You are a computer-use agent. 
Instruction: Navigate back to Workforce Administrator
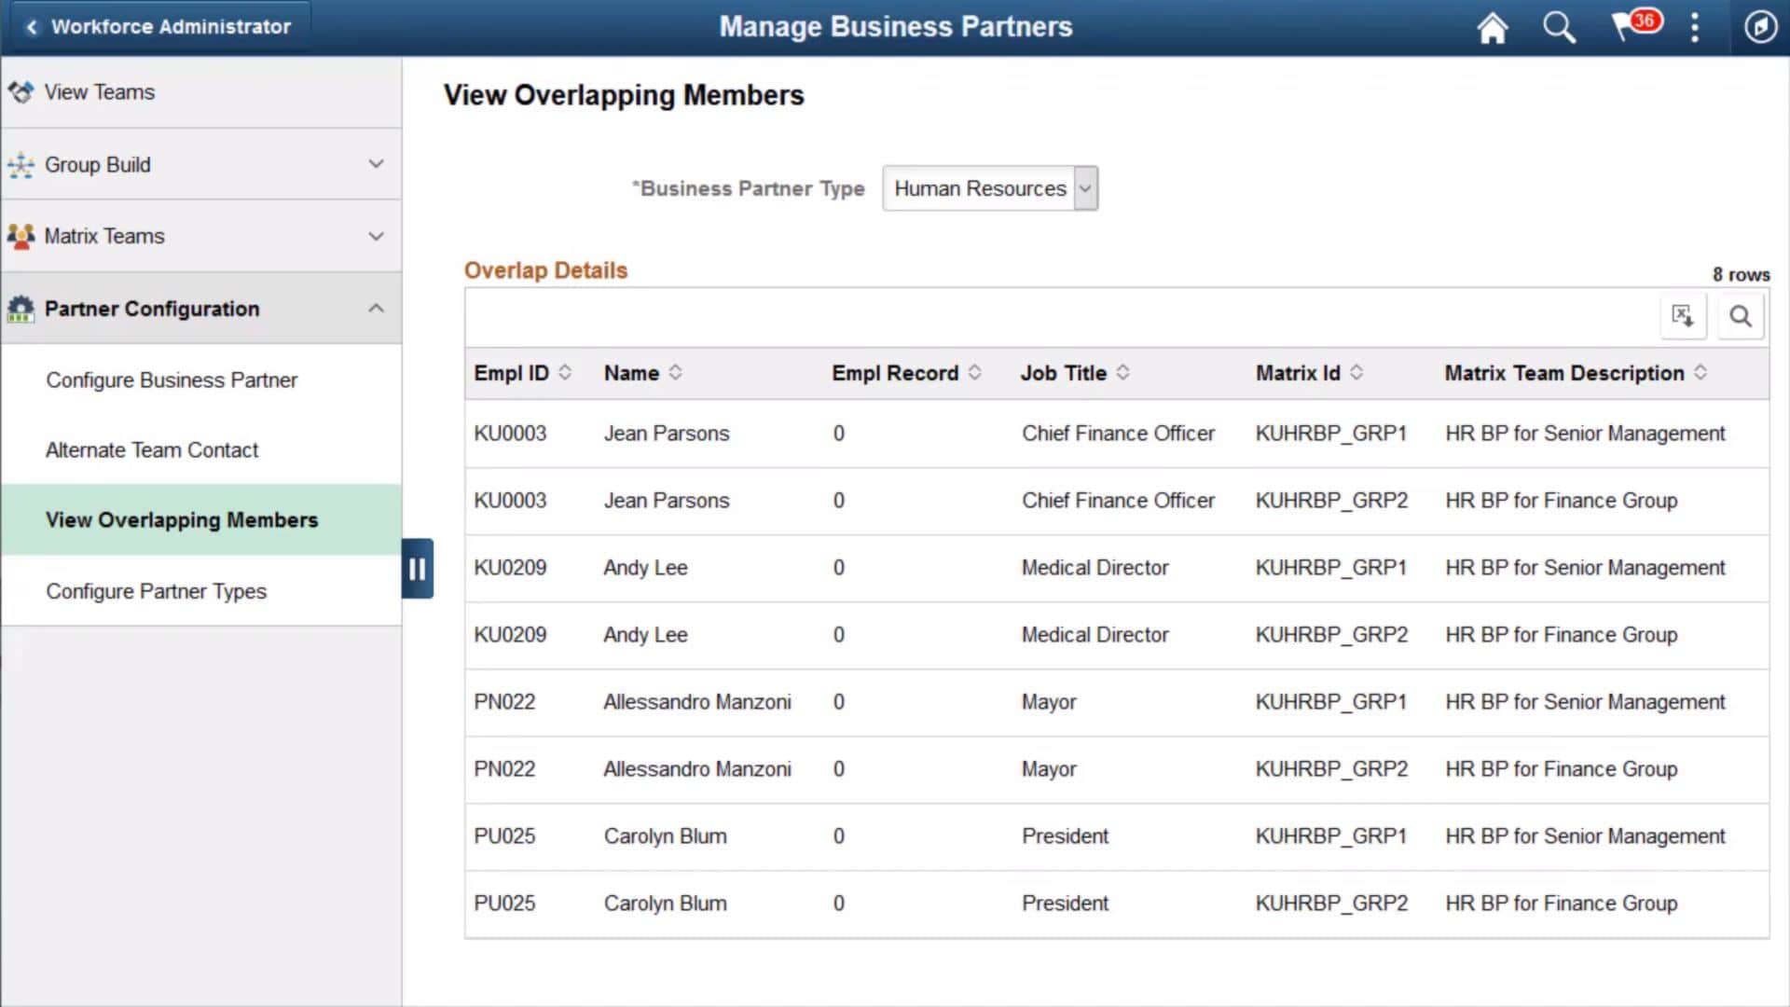[158, 26]
